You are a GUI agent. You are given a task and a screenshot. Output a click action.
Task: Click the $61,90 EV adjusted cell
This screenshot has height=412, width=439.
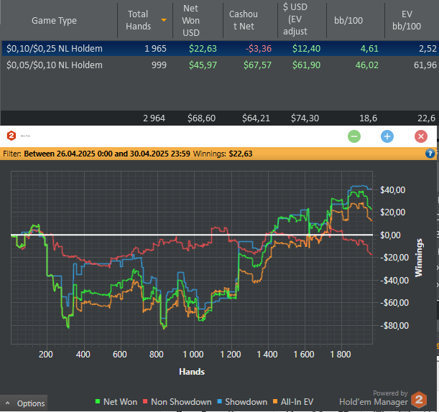tap(306, 65)
